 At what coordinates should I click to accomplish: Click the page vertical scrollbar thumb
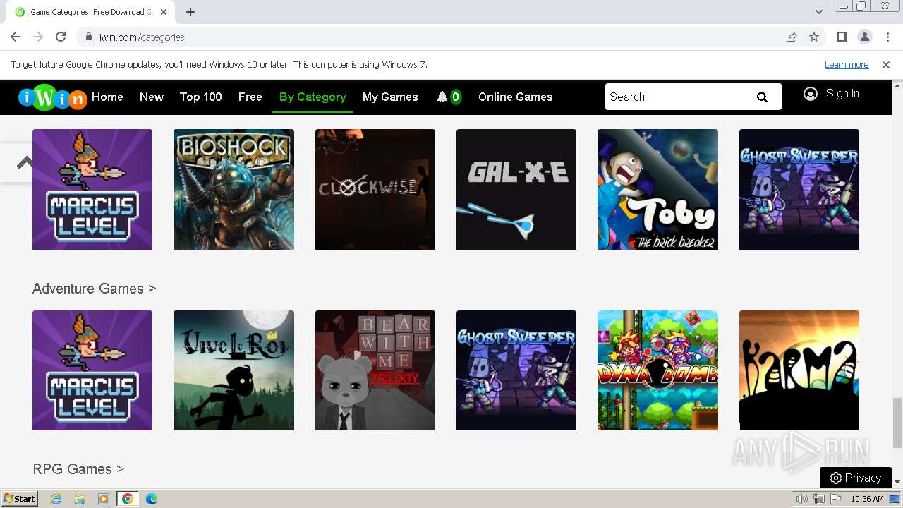[897, 423]
